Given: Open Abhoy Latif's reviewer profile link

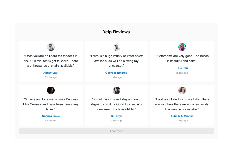Looking at the screenshot, I should (51, 73).
